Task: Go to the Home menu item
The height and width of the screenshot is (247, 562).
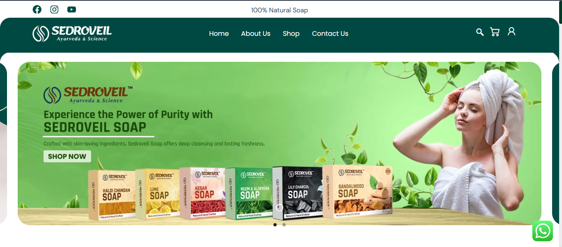Action: pyautogui.click(x=219, y=34)
